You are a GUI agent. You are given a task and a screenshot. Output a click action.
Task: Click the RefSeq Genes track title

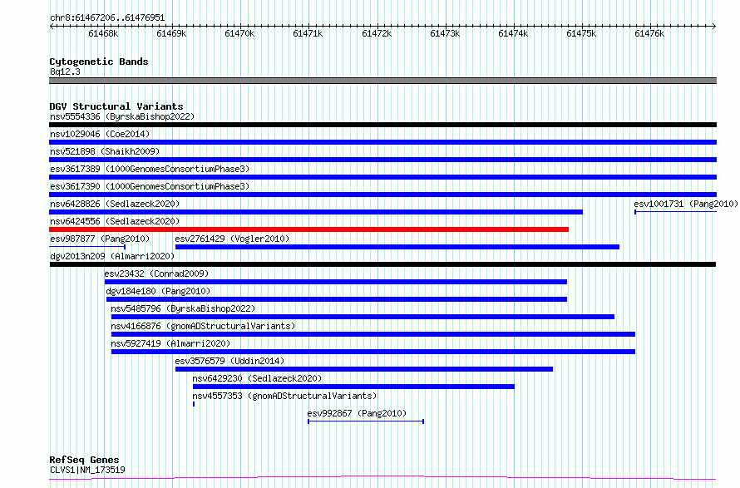point(84,460)
